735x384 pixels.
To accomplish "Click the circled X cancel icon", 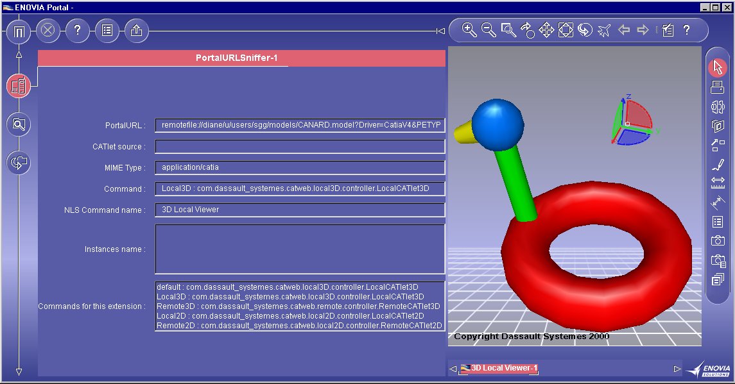I will coord(48,30).
